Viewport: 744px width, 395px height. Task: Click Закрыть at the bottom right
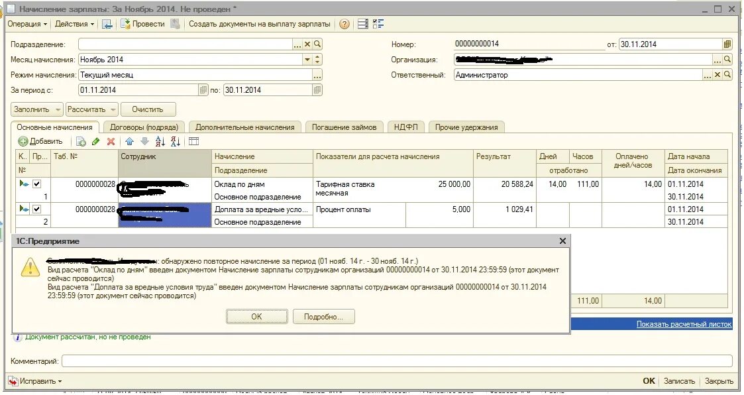719,381
